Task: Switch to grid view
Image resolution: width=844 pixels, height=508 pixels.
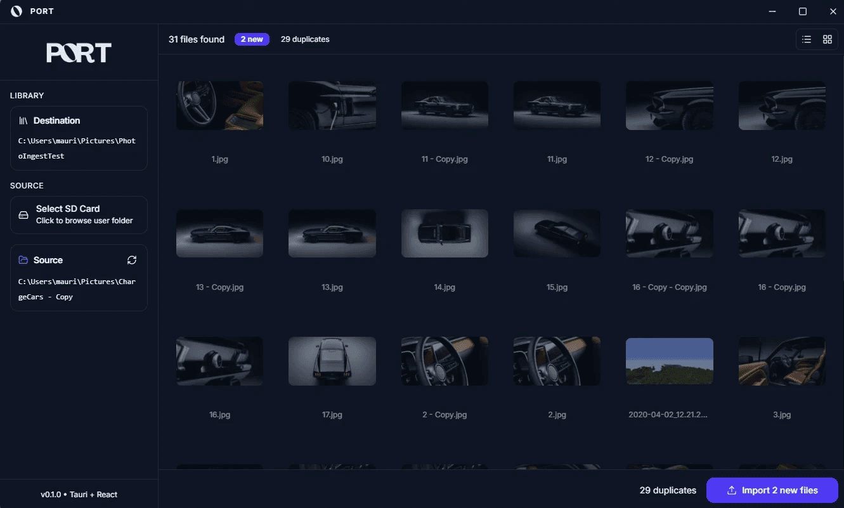Action: [x=828, y=39]
